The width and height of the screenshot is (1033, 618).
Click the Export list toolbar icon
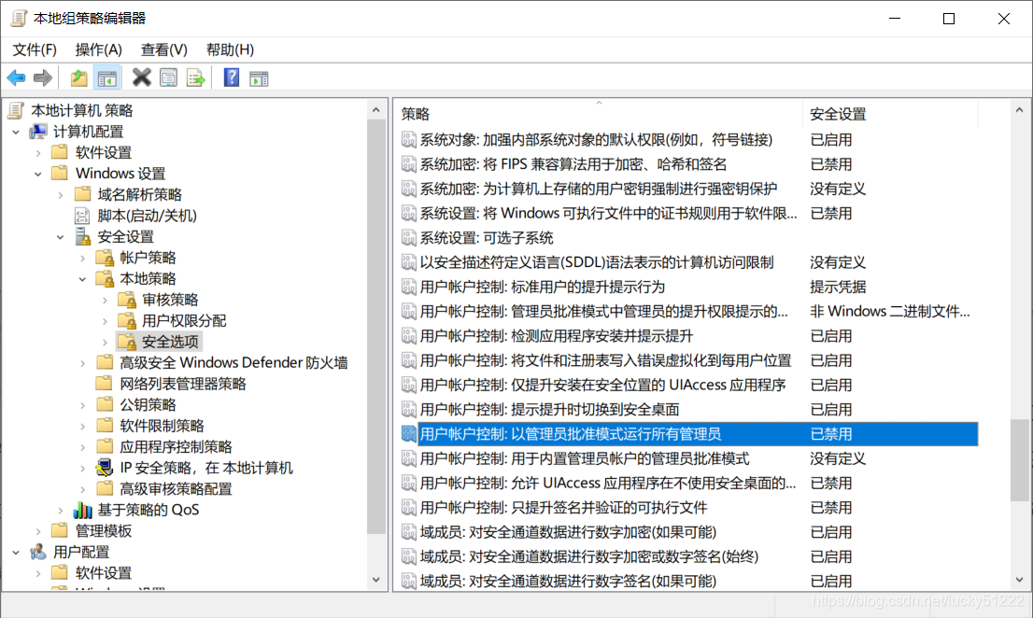pos(195,78)
